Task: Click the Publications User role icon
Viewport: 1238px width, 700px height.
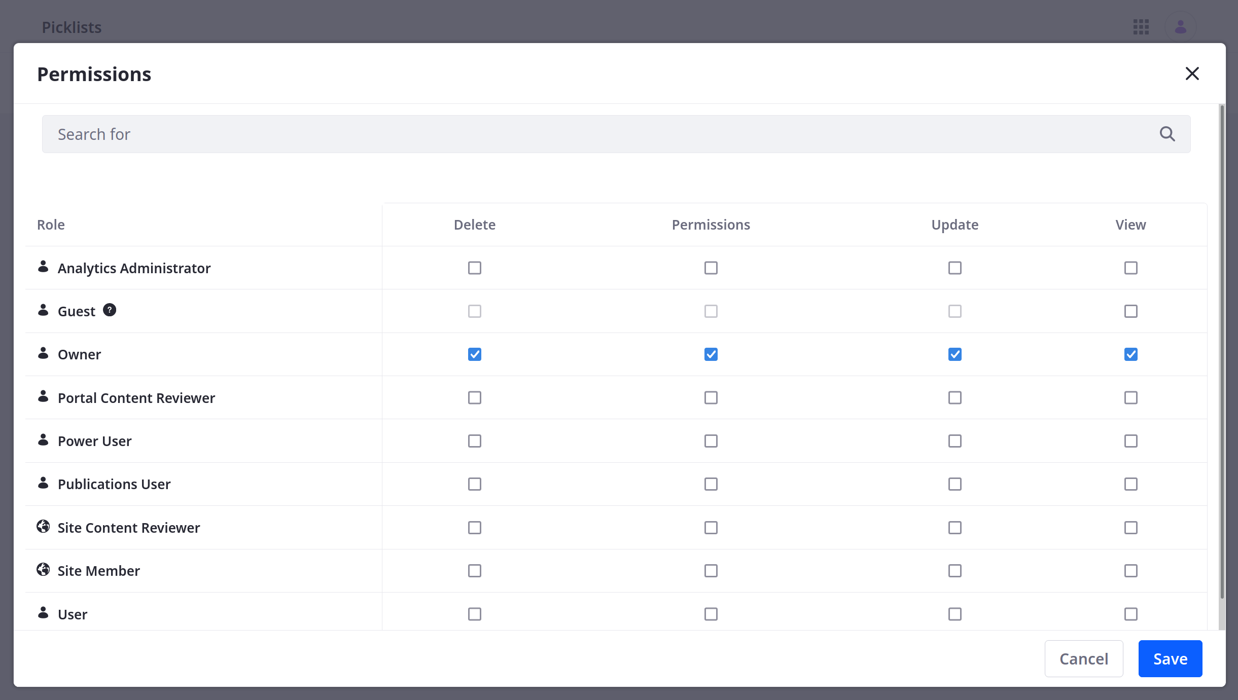Action: (43, 484)
